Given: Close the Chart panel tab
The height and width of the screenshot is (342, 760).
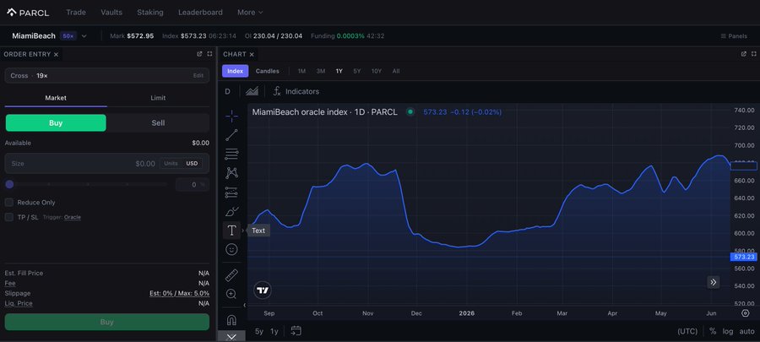Looking at the screenshot, I should (252, 55).
